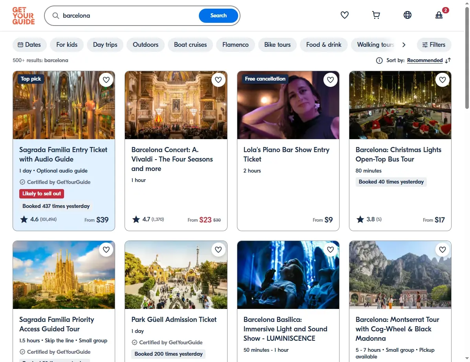Click the page vertical scrollbar thumb
Image resolution: width=470 pixels, height=362 pixels.
point(467,59)
